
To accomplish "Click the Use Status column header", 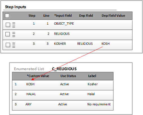I will coord(68,76).
